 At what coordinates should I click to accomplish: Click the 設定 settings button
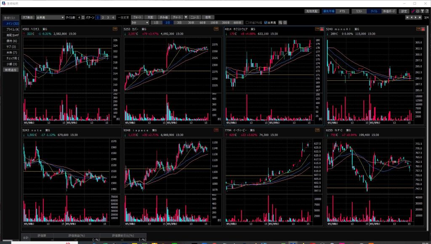[404, 11]
